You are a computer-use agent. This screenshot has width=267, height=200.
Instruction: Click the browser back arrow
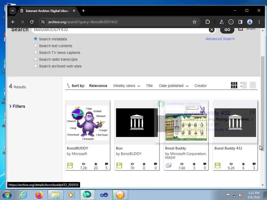pos(13,22)
